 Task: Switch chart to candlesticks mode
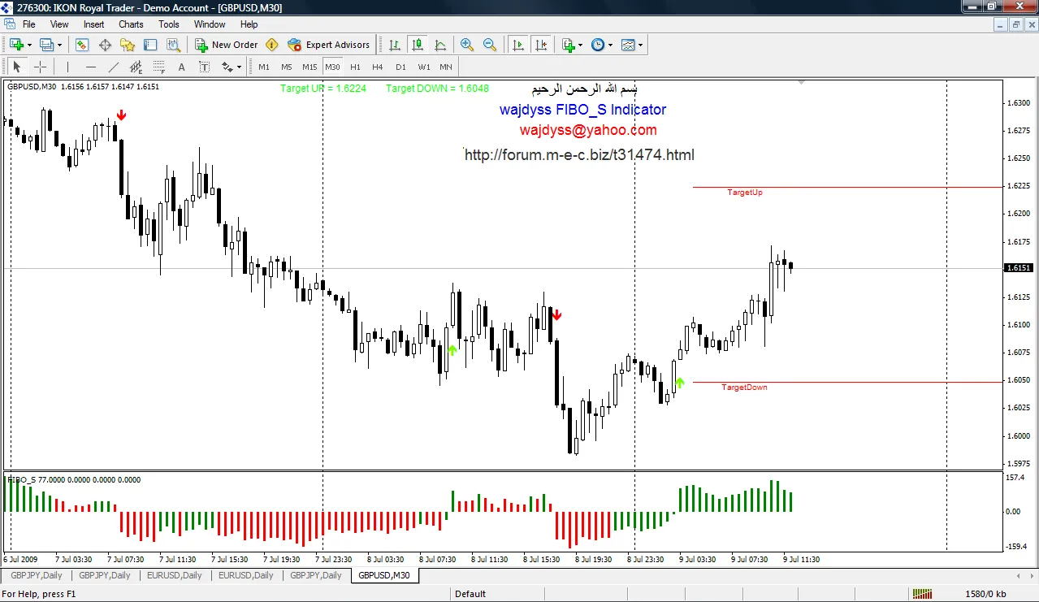pos(418,45)
